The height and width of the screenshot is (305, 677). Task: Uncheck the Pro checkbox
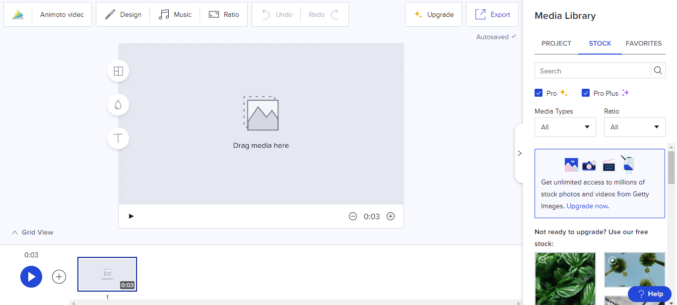point(539,93)
